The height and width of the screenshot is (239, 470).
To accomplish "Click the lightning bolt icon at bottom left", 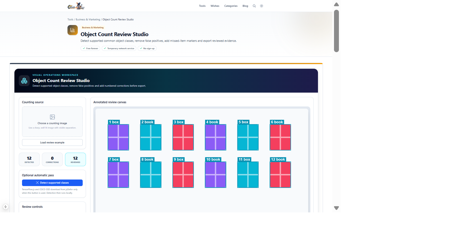I will coord(5,207).
